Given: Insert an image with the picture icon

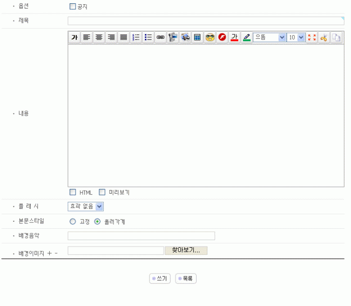Looking at the screenshot, I should point(185,37).
